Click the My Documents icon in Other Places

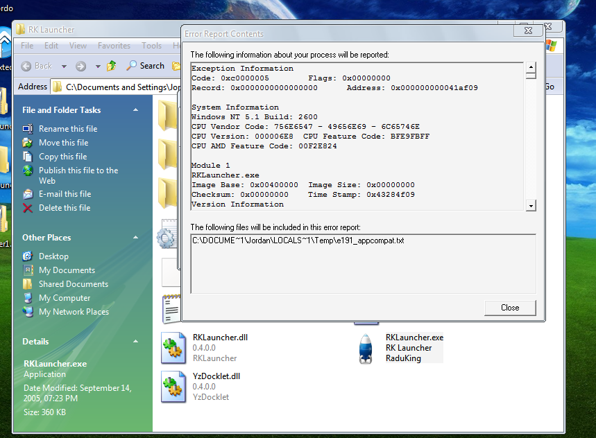coord(28,270)
